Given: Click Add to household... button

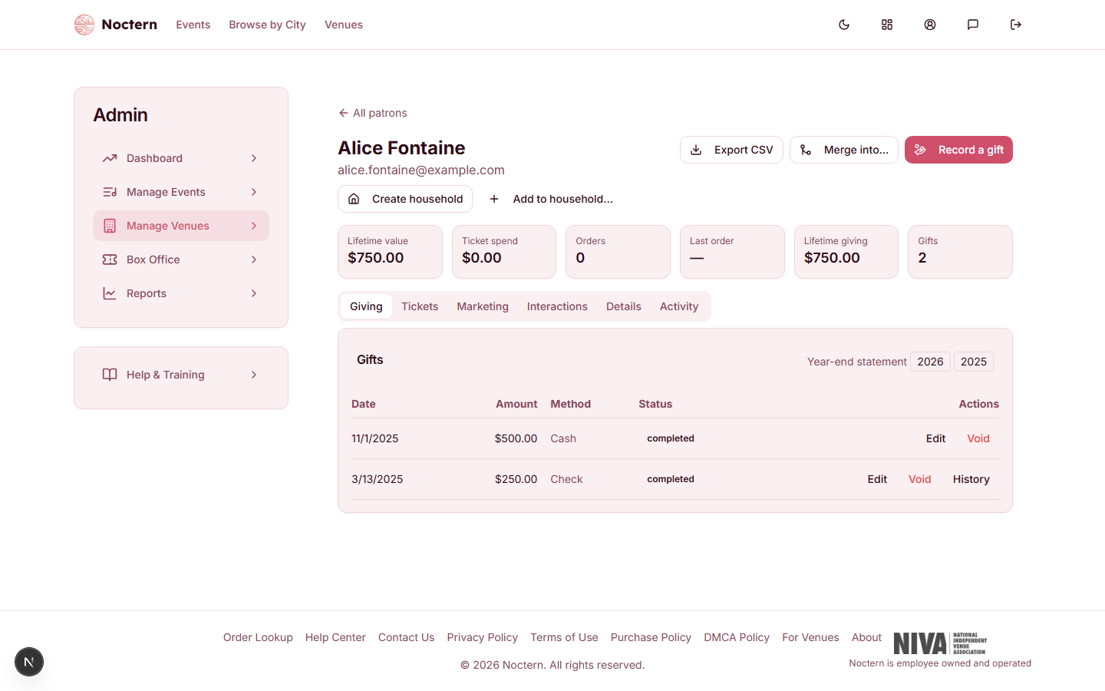Looking at the screenshot, I should [550, 199].
